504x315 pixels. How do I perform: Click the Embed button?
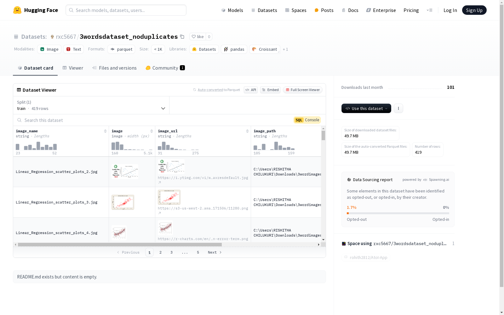(x=270, y=90)
